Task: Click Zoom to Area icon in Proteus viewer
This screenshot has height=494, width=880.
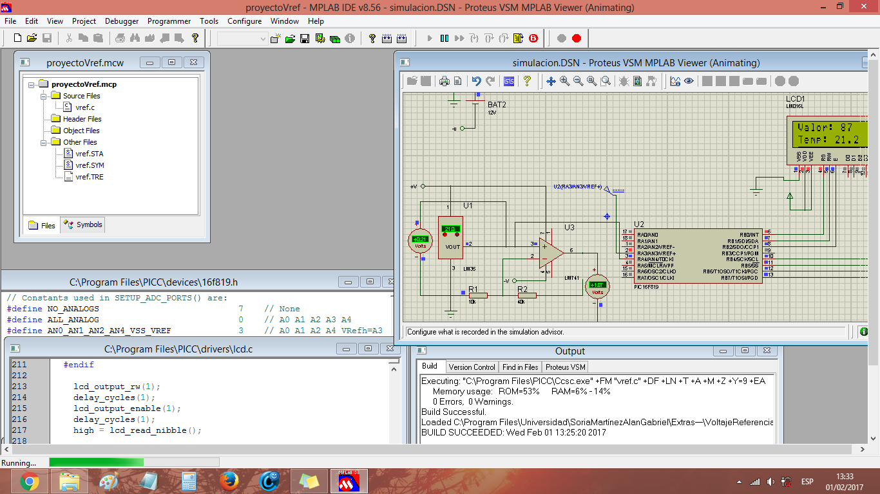Action: (x=606, y=81)
